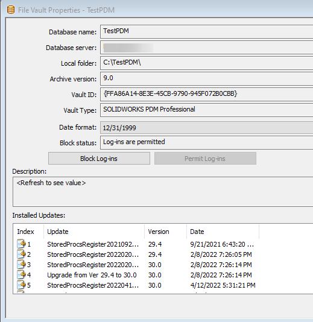Click the update icon for index 1
313x322 pixels.
click(x=21, y=244)
